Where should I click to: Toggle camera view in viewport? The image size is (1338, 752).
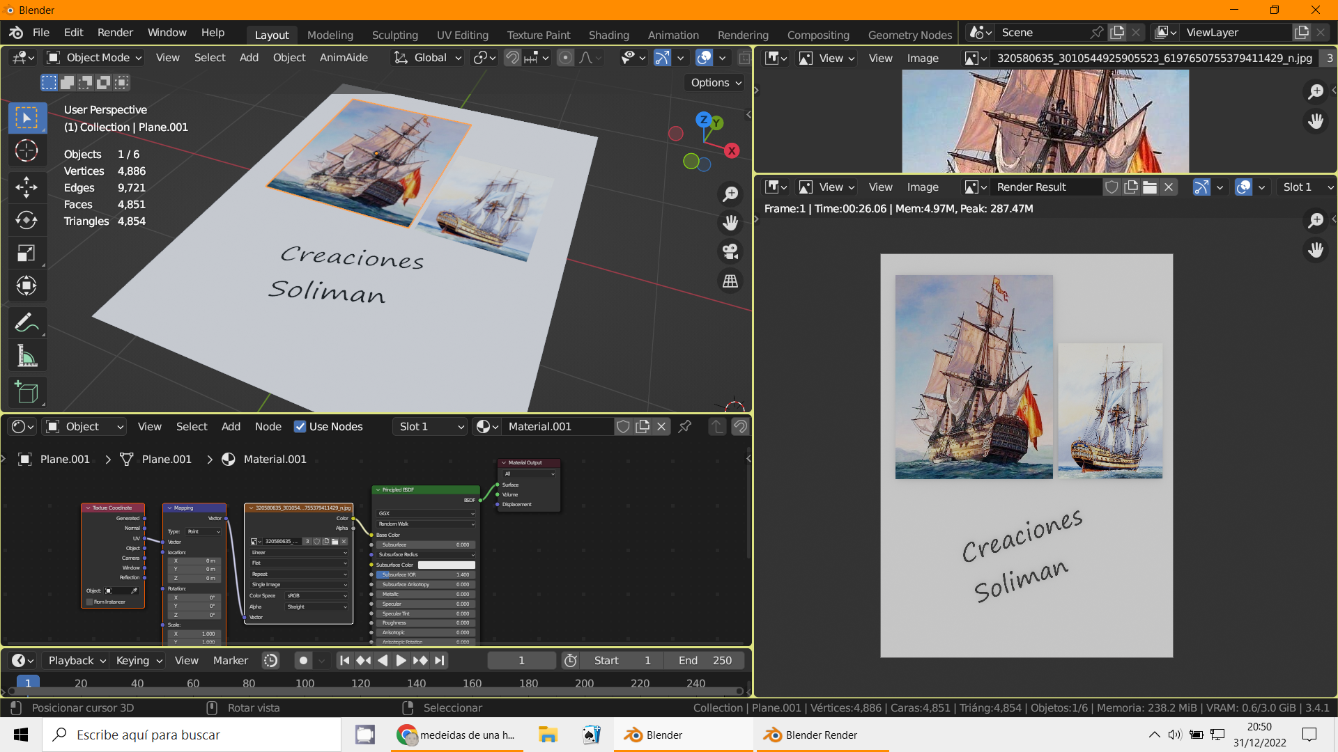coord(730,251)
